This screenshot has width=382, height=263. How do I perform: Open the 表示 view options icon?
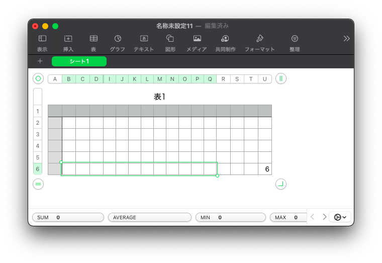pos(42,39)
